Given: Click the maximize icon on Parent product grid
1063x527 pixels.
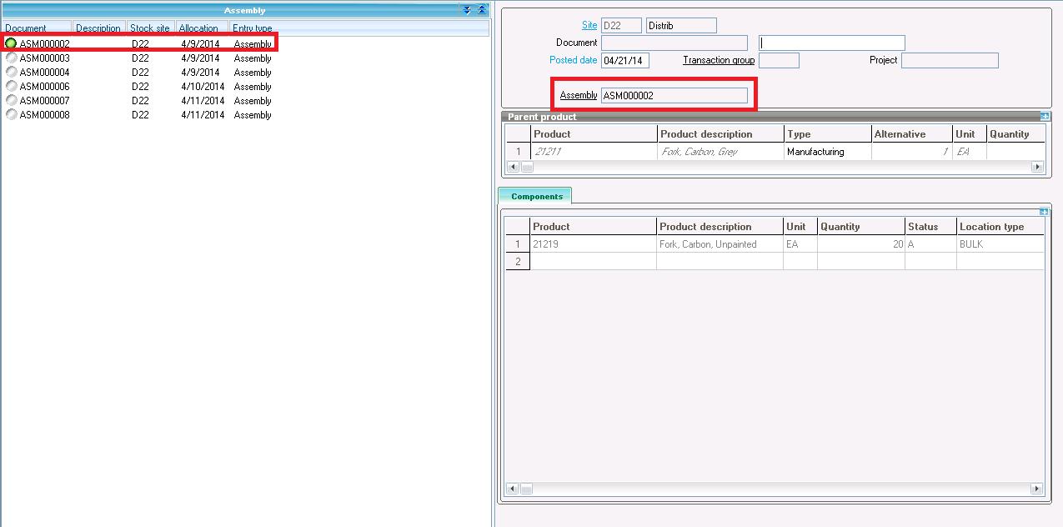Looking at the screenshot, I should [x=1045, y=117].
